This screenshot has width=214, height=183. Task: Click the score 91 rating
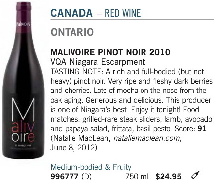tap(202, 129)
